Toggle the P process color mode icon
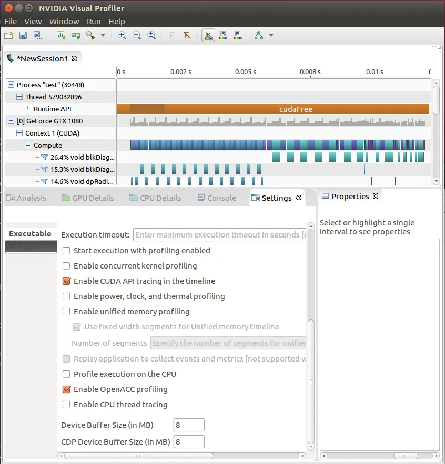This screenshot has width=445, height=464. click(238, 36)
